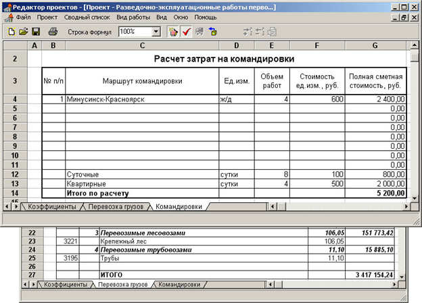
Task: Click the Квартирные cell
Action: [142, 184]
